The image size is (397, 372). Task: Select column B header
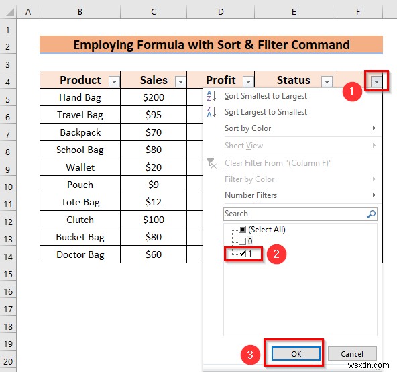80,11
